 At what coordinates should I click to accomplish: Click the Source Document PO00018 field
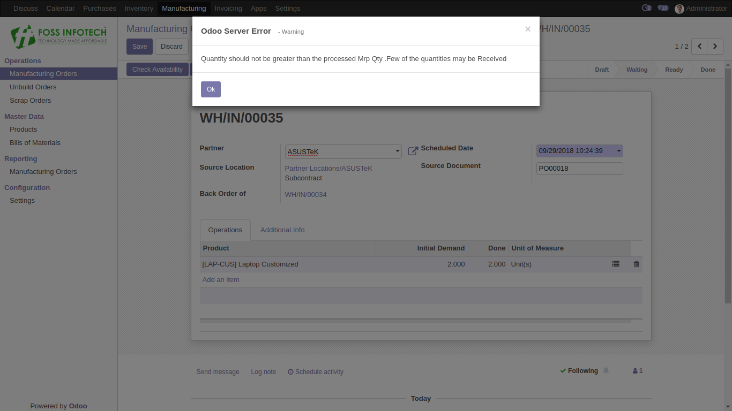(x=580, y=169)
